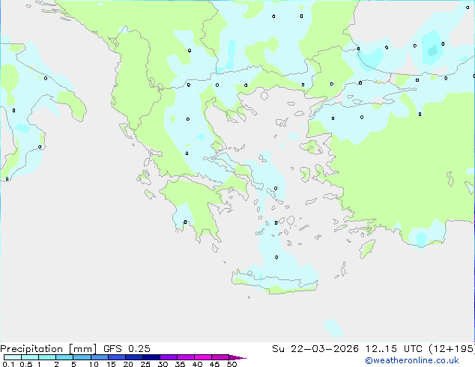Pick the 45–50 mm legend color swatch

220,357
